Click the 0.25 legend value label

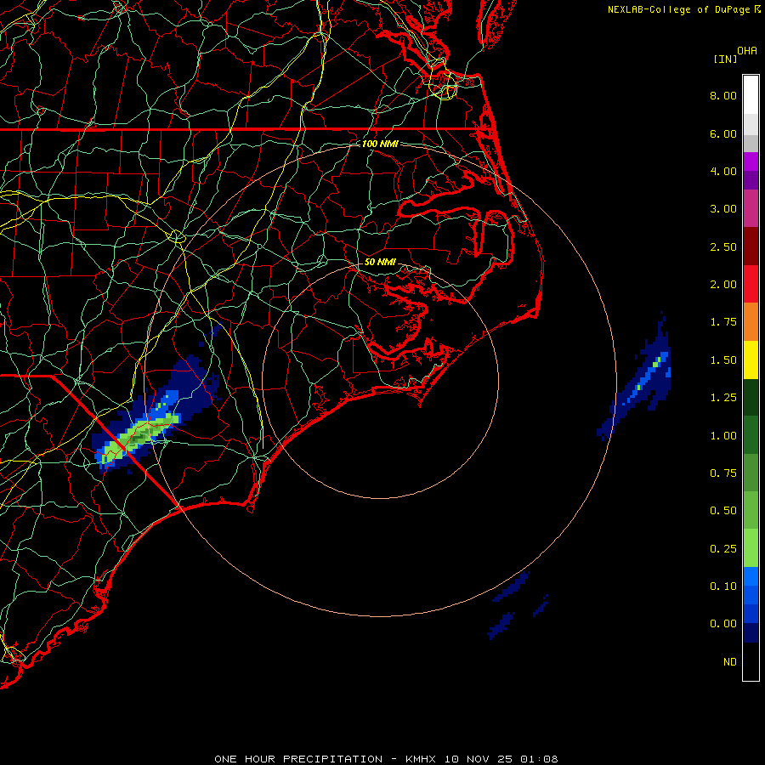(723, 549)
